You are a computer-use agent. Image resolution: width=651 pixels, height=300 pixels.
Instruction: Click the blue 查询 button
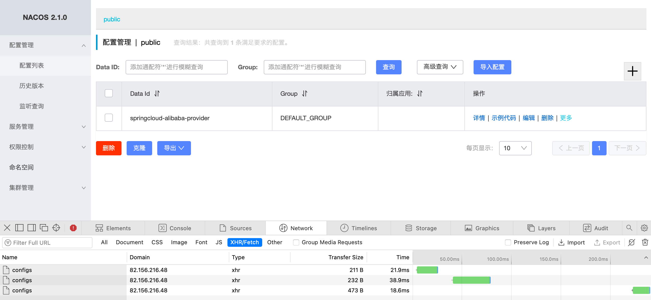389,67
